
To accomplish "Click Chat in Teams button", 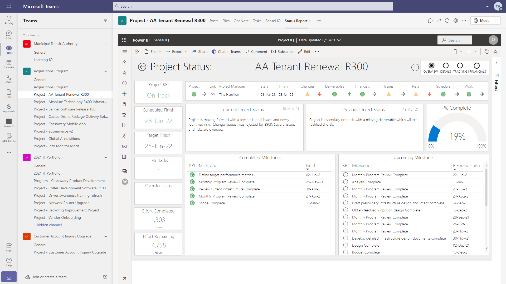I will (226, 52).
